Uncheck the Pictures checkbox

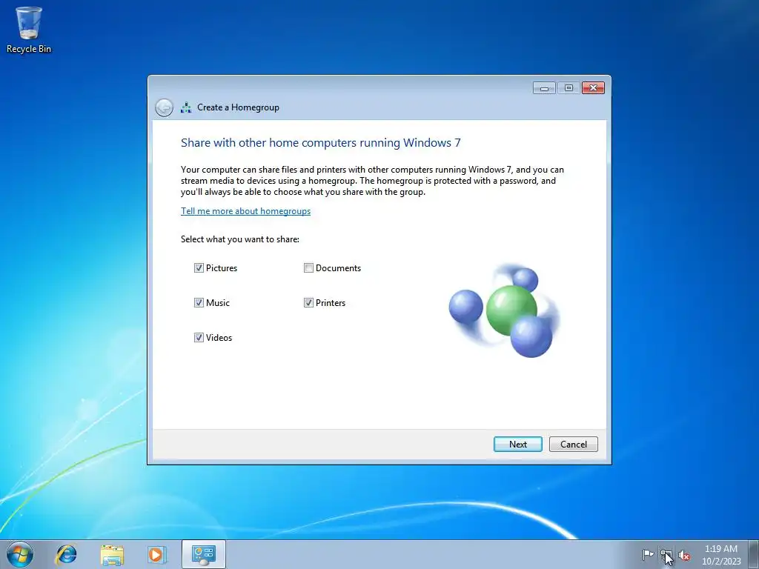coord(199,268)
